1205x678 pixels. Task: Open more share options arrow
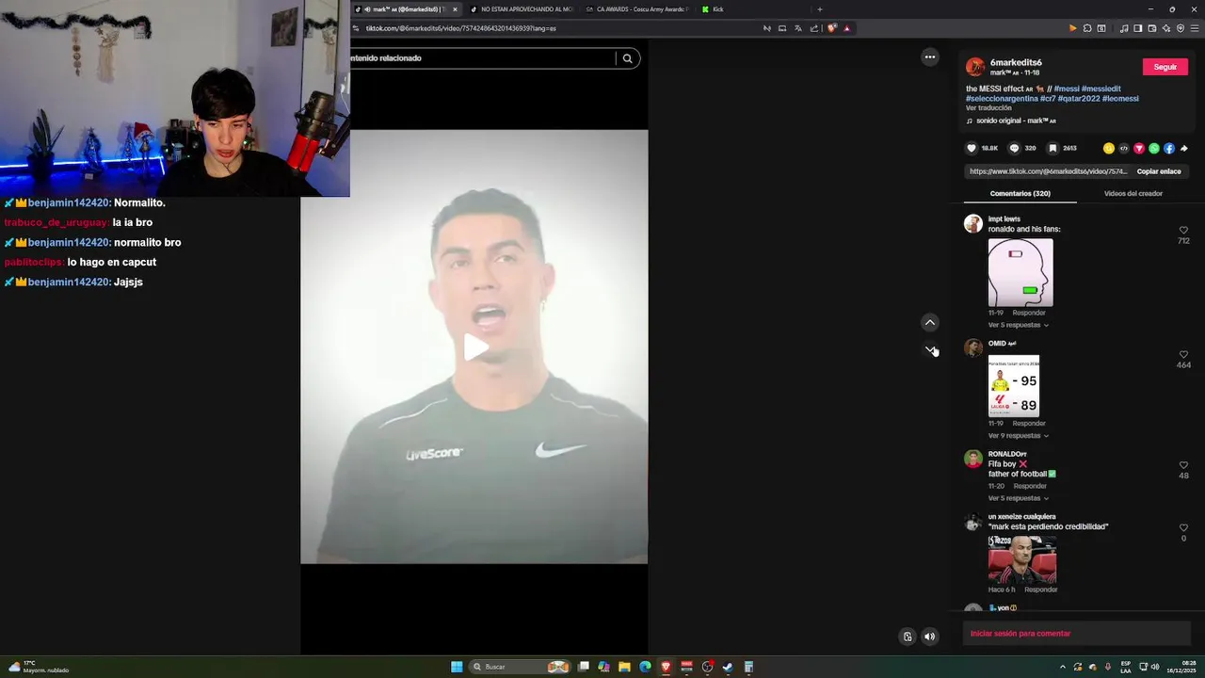coord(1184,149)
